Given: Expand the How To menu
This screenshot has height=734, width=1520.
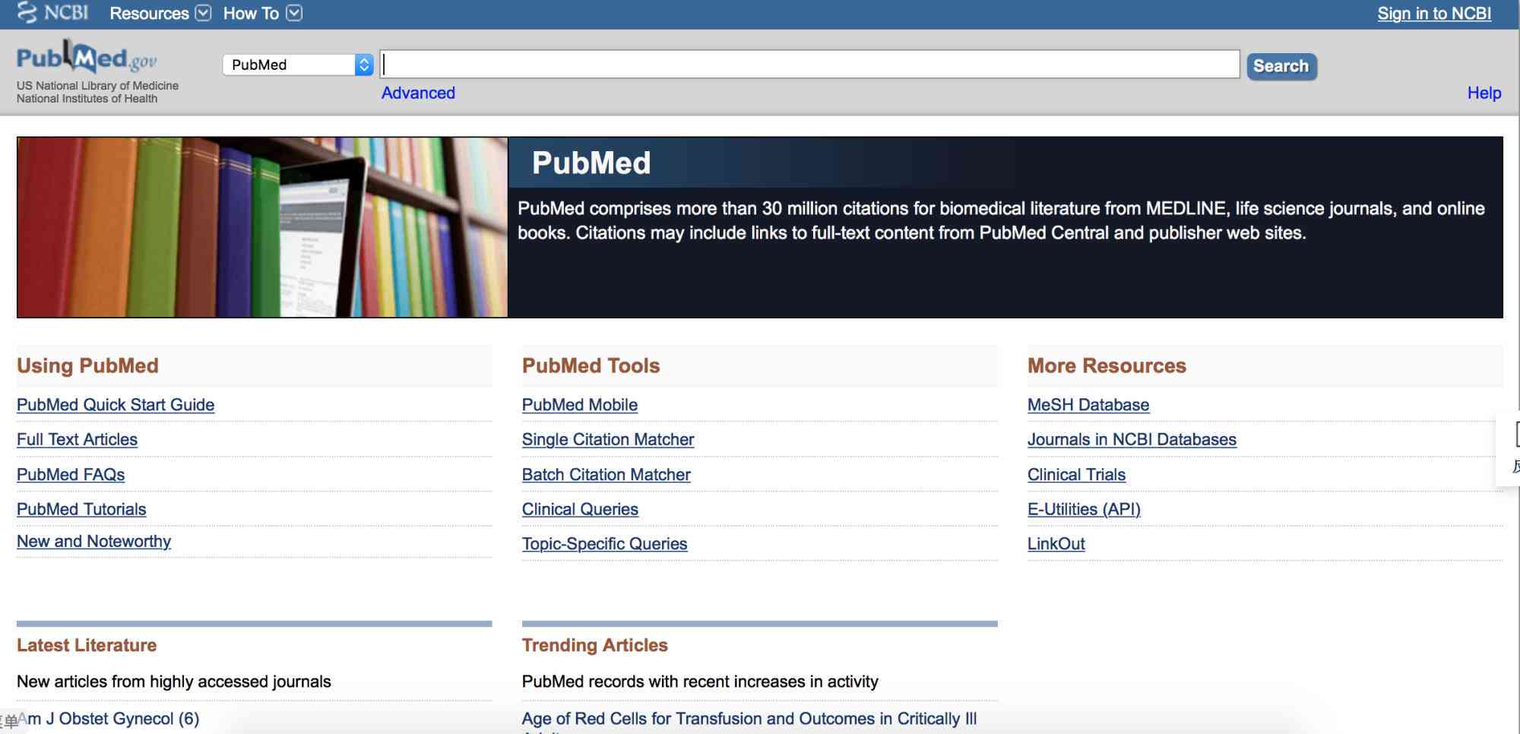Looking at the screenshot, I should tap(262, 13).
